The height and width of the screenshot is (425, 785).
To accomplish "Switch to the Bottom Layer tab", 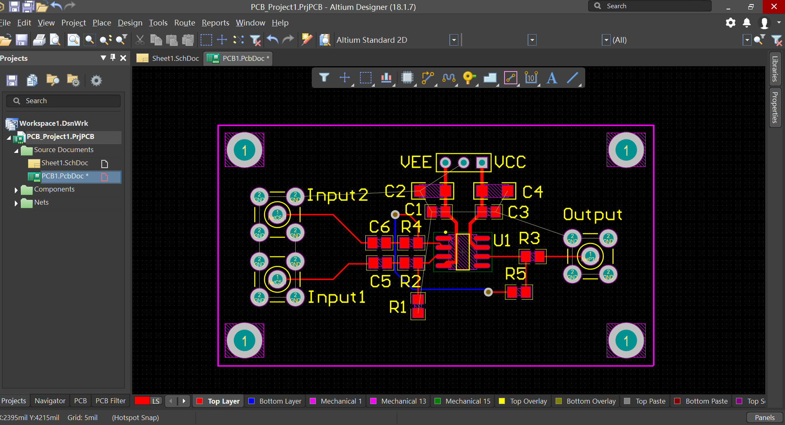I will tap(275, 401).
